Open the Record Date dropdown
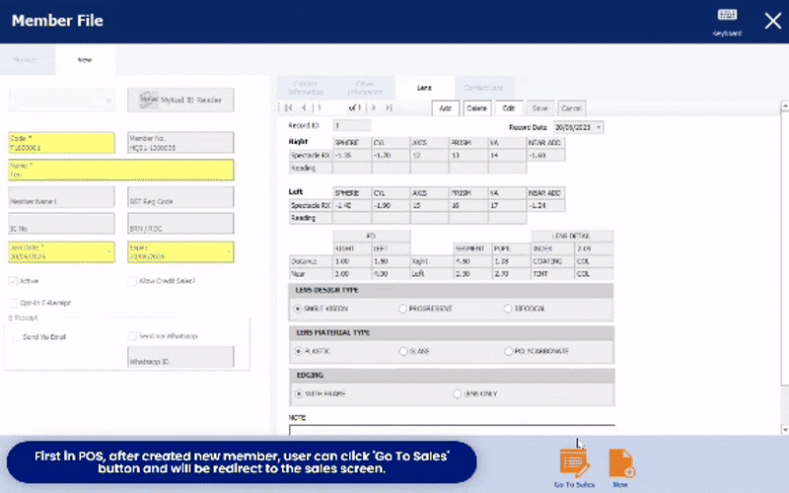Image resolution: width=789 pixels, height=493 pixels. pos(600,127)
